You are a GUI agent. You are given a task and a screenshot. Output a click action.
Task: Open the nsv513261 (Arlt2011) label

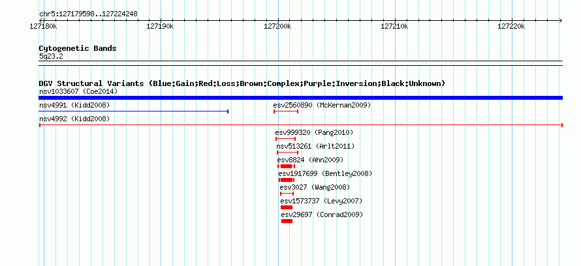pos(315,147)
